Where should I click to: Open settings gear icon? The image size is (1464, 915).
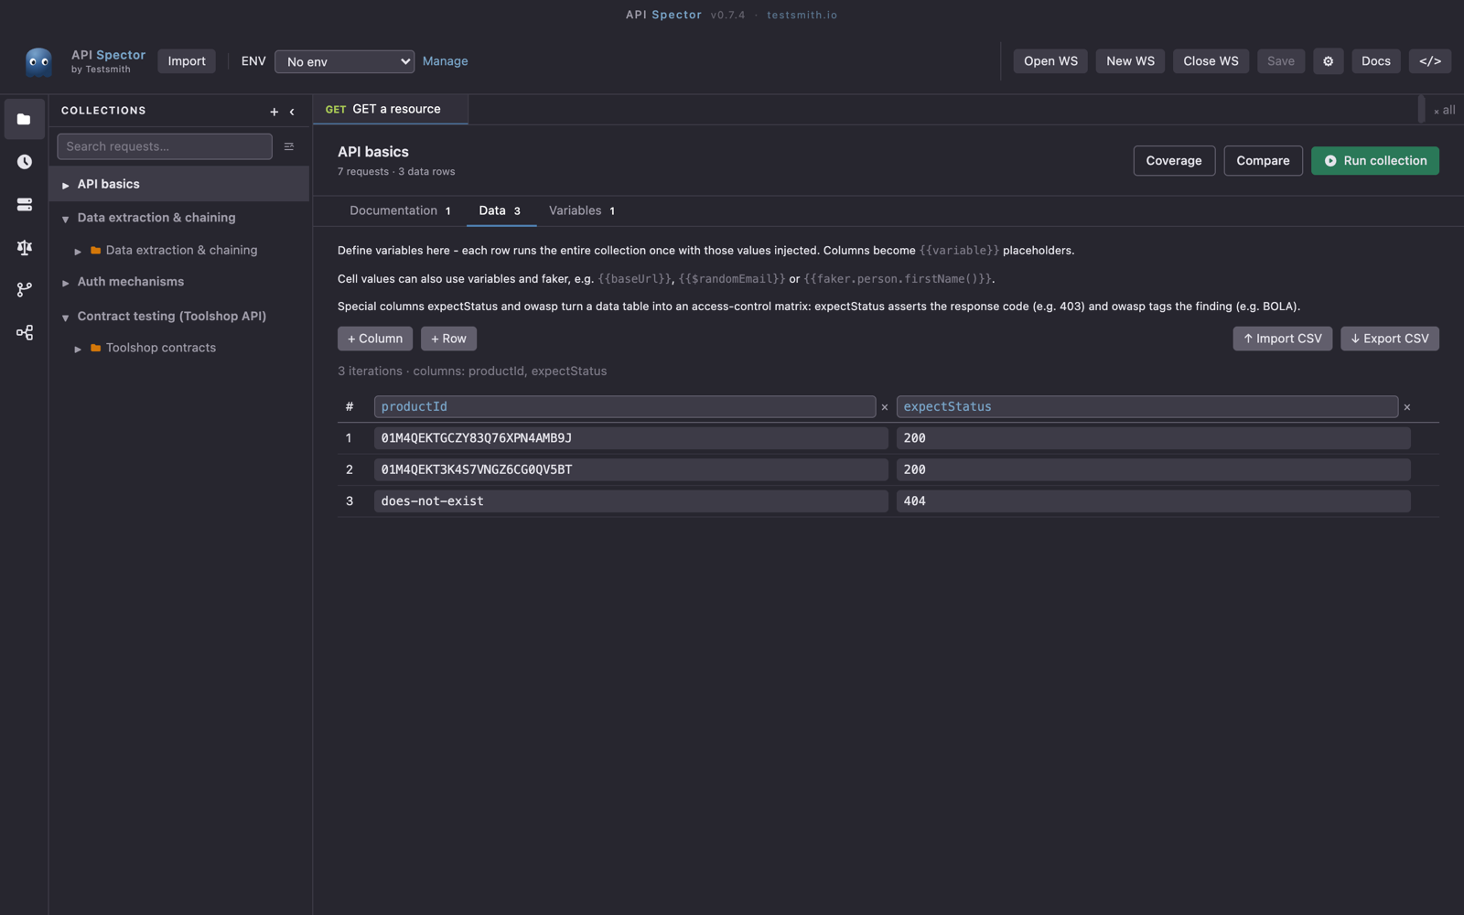coord(1329,61)
